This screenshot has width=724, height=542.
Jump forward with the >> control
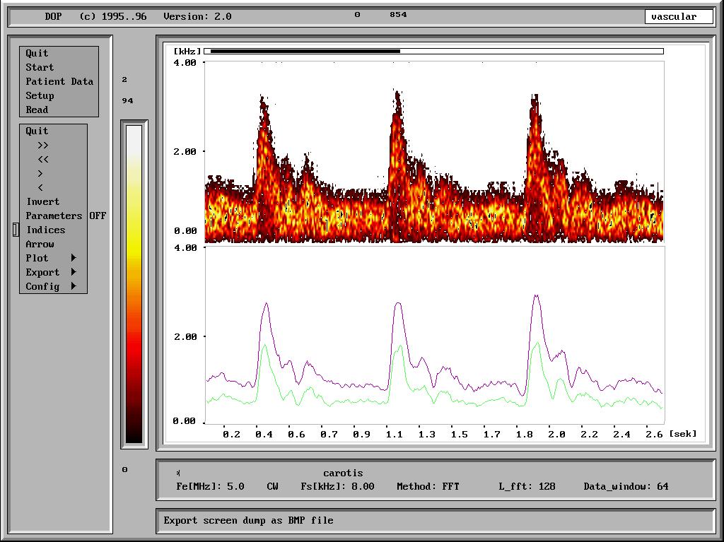[x=43, y=146]
